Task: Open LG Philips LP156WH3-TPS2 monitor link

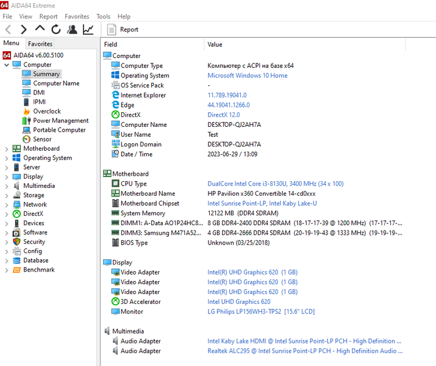Action: [x=261, y=312]
